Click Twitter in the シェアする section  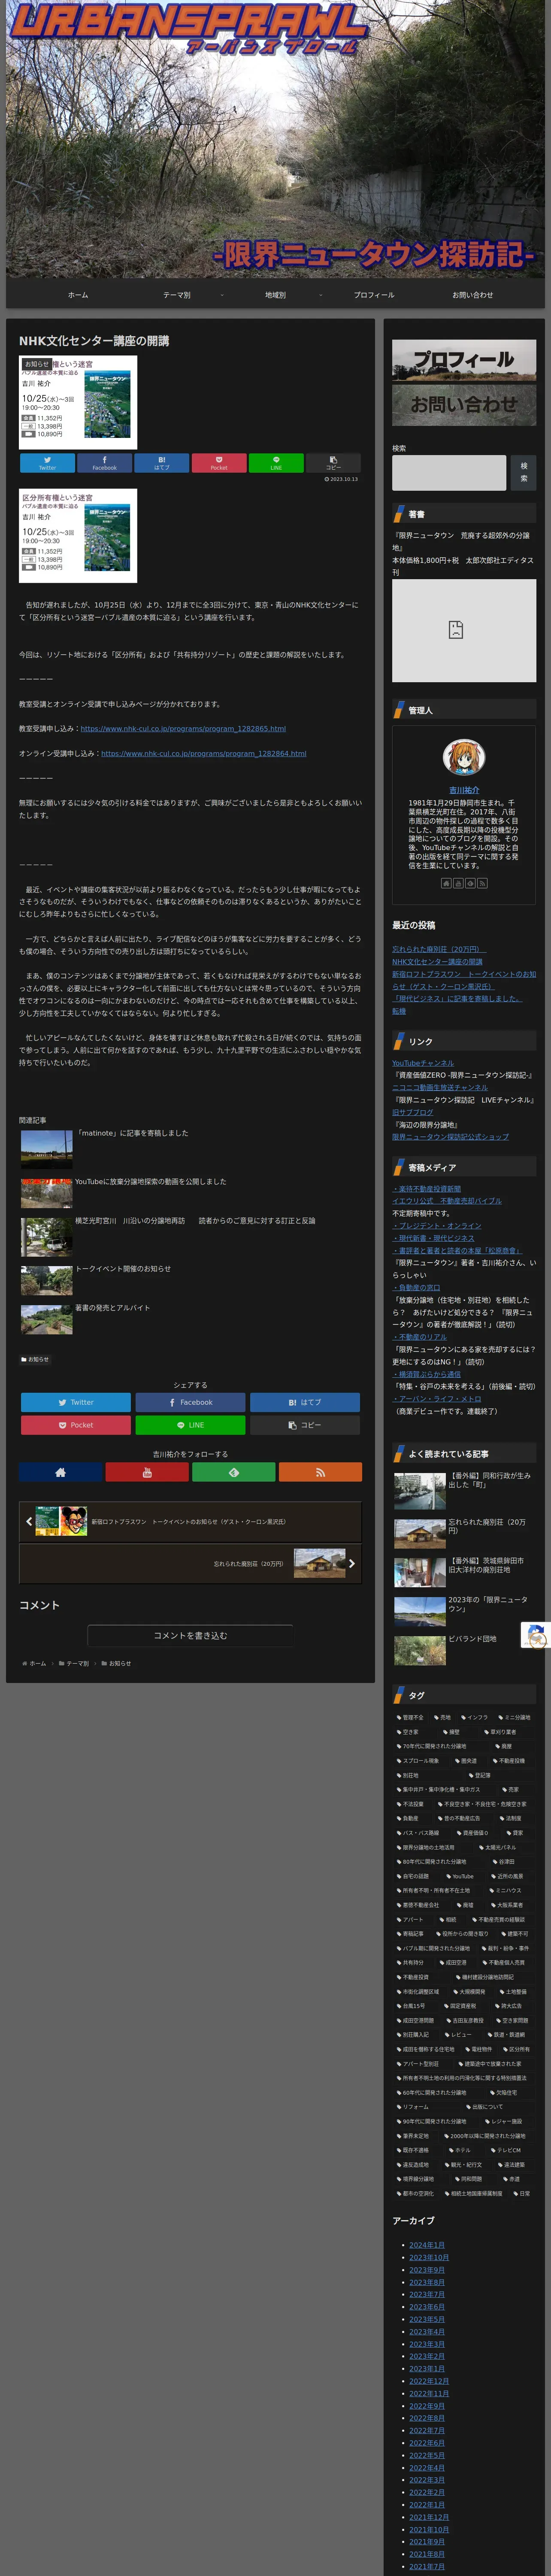[76, 1402]
